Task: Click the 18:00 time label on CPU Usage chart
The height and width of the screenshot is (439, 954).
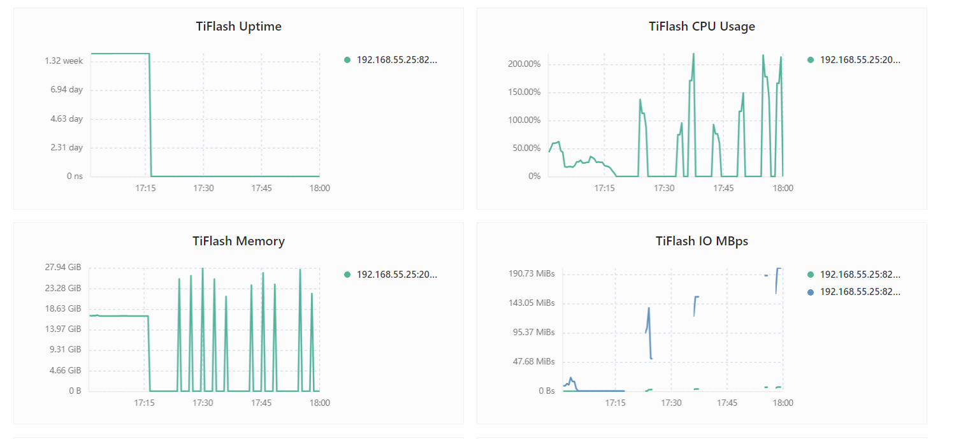Action: [783, 188]
